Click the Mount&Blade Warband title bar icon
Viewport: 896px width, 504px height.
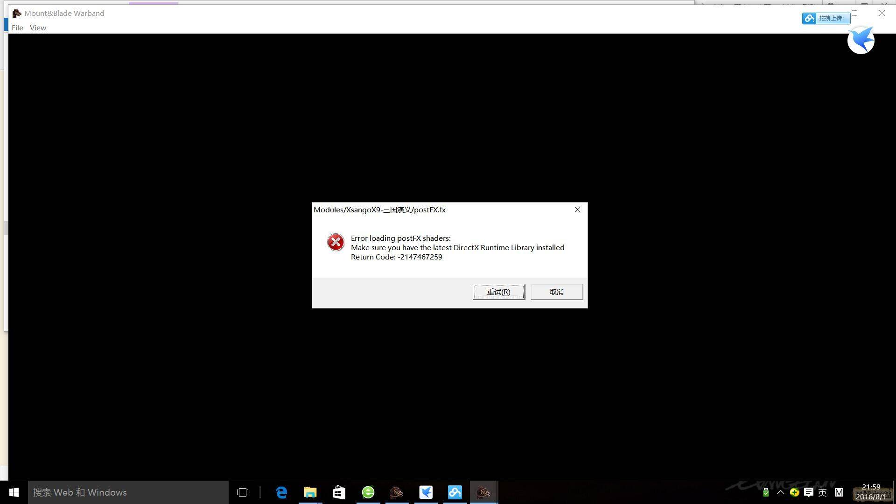click(17, 13)
